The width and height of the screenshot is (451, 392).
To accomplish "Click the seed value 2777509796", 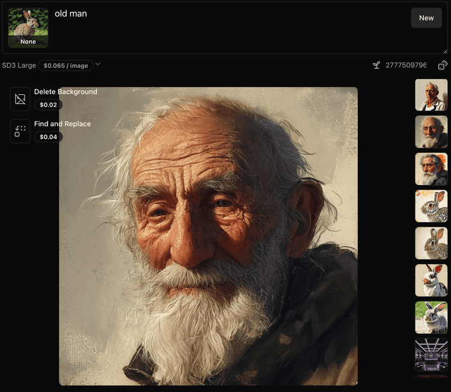I will [x=406, y=65].
